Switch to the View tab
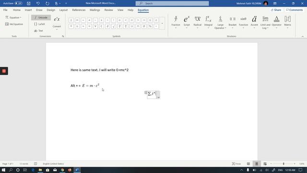This screenshot has height=173, width=307. pyautogui.click(x=120, y=10)
